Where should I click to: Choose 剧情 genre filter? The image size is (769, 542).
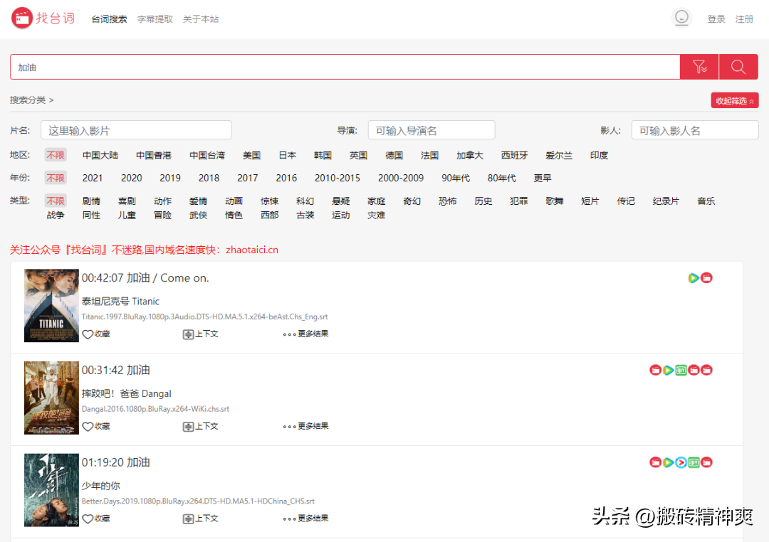91,201
